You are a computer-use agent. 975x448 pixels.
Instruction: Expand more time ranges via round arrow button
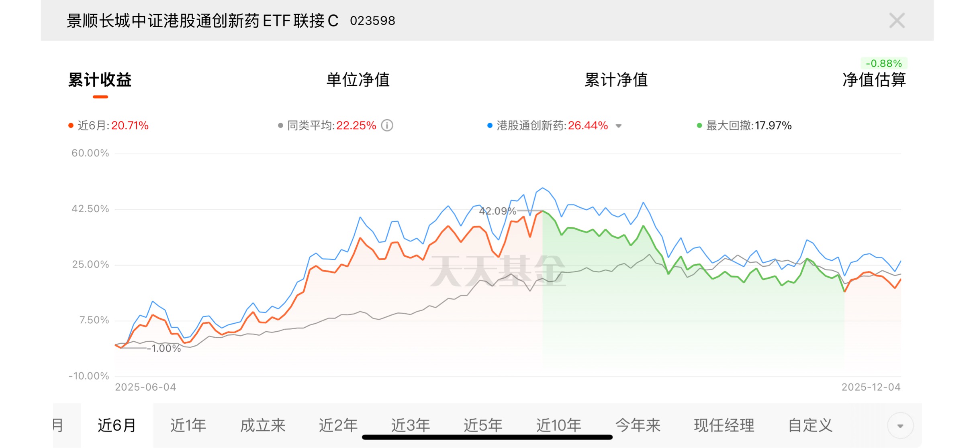(900, 426)
